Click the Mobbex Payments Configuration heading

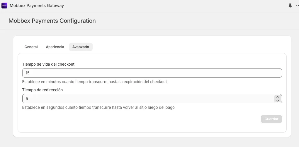pyautogui.click(x=52, y=21)
